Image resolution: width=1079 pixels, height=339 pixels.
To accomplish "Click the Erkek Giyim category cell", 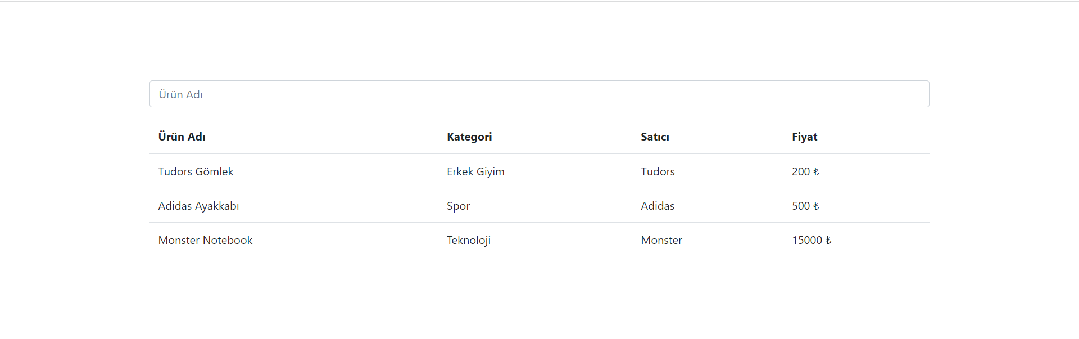I will click(475, 171).
